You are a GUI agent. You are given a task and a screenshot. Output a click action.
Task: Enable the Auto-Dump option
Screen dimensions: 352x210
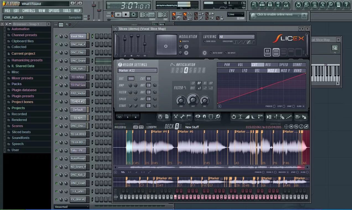[211, 53]
